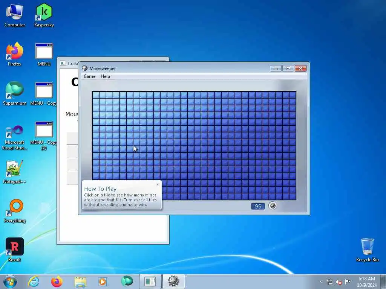The image size is (386, 289).
Task: Maximize the Minesweeper window
Action: tap(288, 68)
